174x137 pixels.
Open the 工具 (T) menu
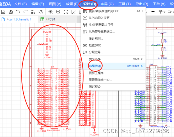(124, 4)
